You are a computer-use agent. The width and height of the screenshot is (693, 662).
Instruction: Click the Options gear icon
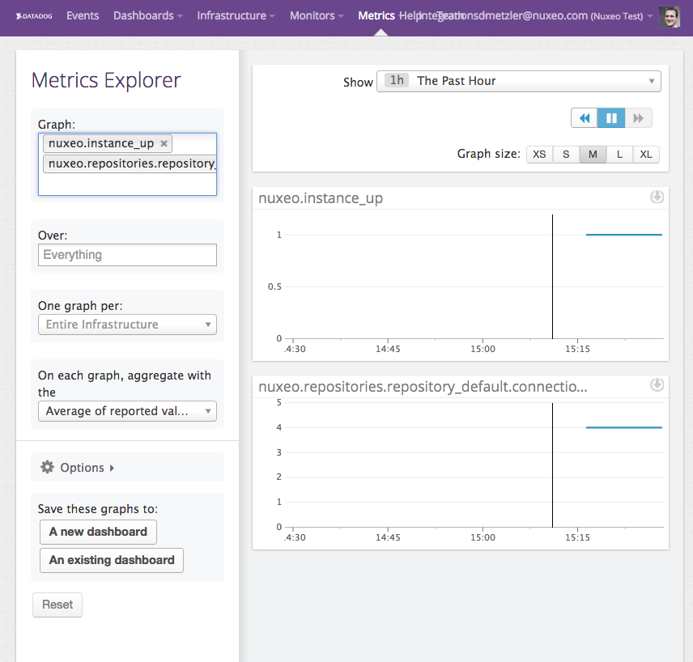(x=48, y=467)
